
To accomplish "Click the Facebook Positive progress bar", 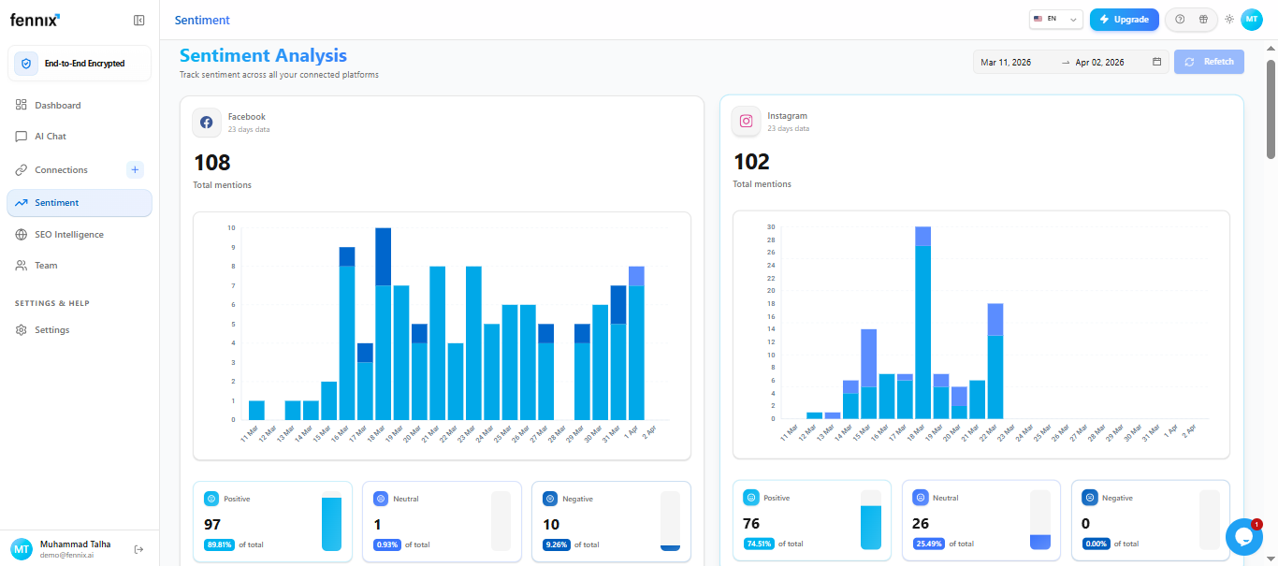I will (x=332, y=521).
